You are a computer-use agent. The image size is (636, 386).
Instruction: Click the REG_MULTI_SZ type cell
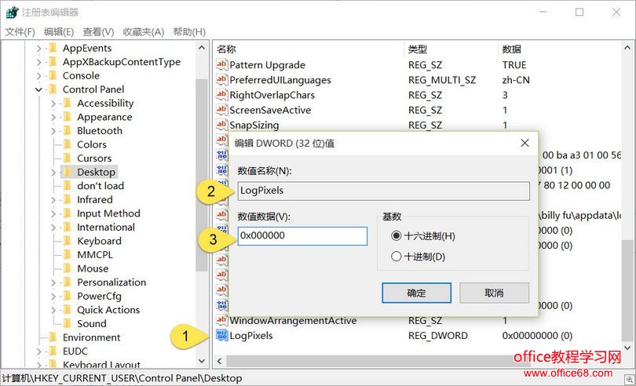[x=442, y=80]
